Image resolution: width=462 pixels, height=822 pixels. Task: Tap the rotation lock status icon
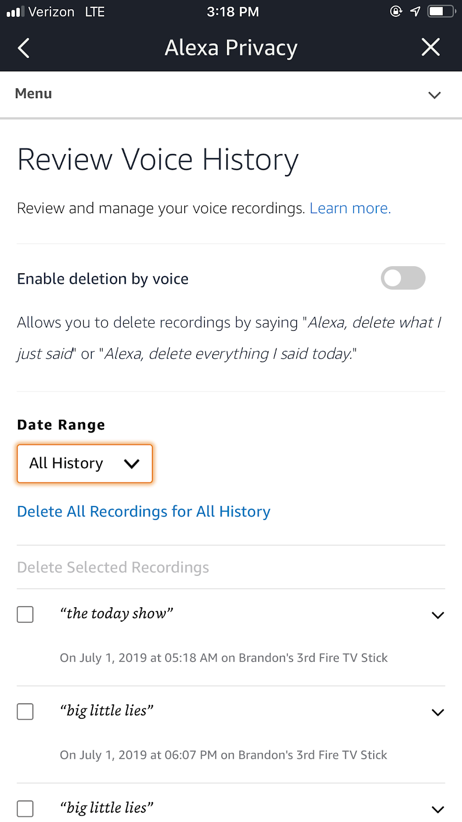pyautogui.click(x=396, y=11)
